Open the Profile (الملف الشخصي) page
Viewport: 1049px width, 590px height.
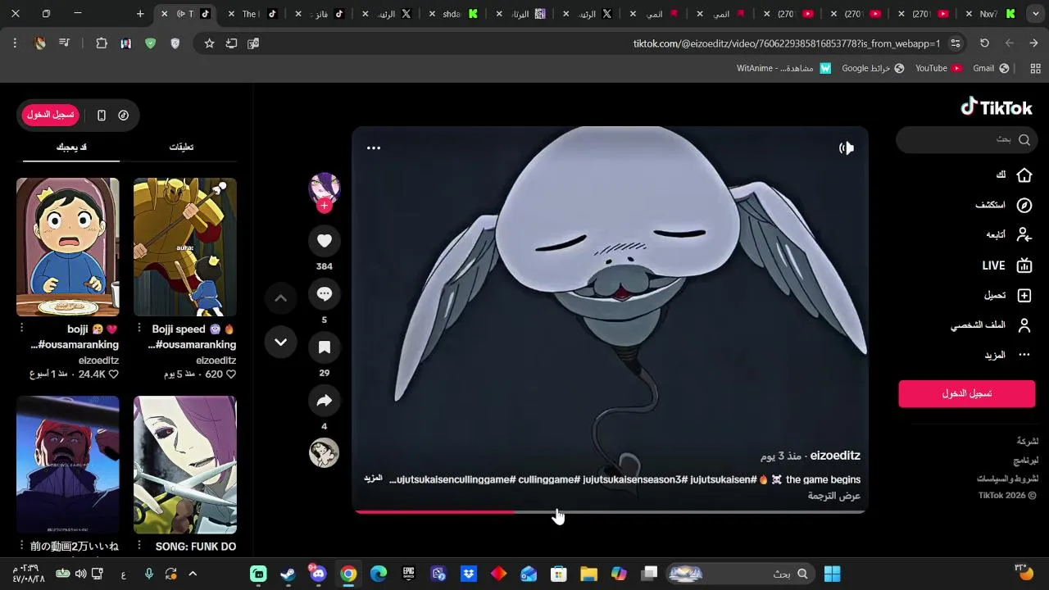(992, 325)
